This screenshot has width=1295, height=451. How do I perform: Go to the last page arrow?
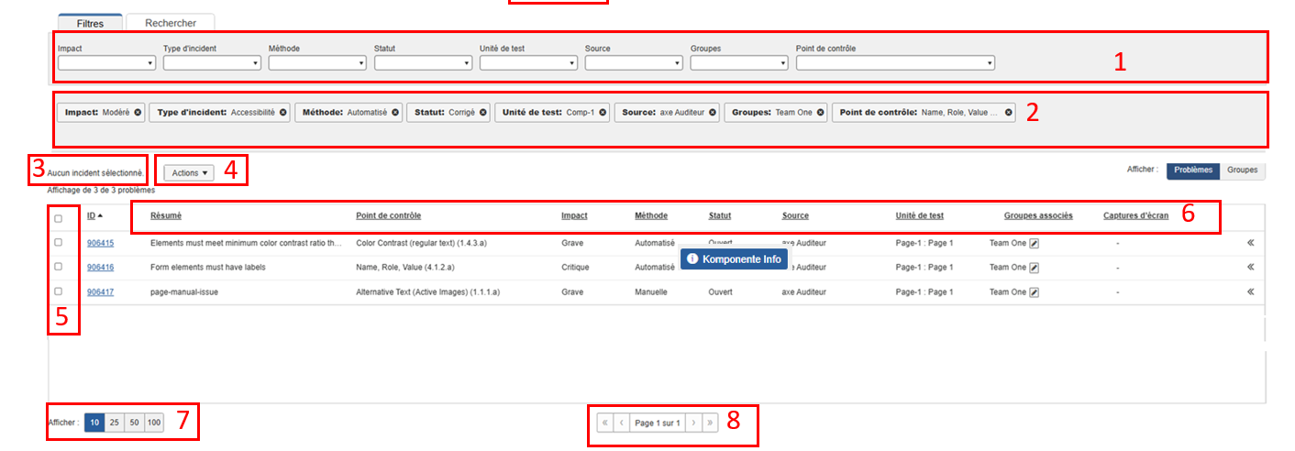(710, 423)
